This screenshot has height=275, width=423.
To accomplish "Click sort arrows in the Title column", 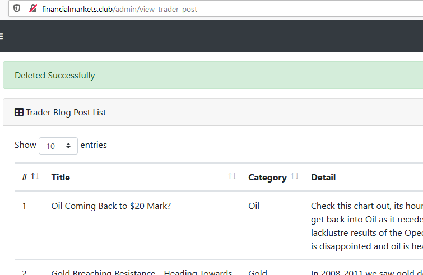I will [232, 177].
